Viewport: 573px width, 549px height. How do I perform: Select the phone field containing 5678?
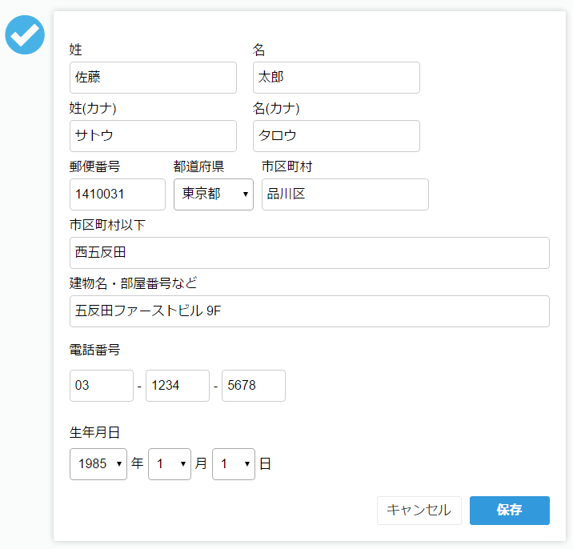coord(254,386)
